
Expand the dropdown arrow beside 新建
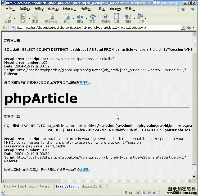[14, 19]
